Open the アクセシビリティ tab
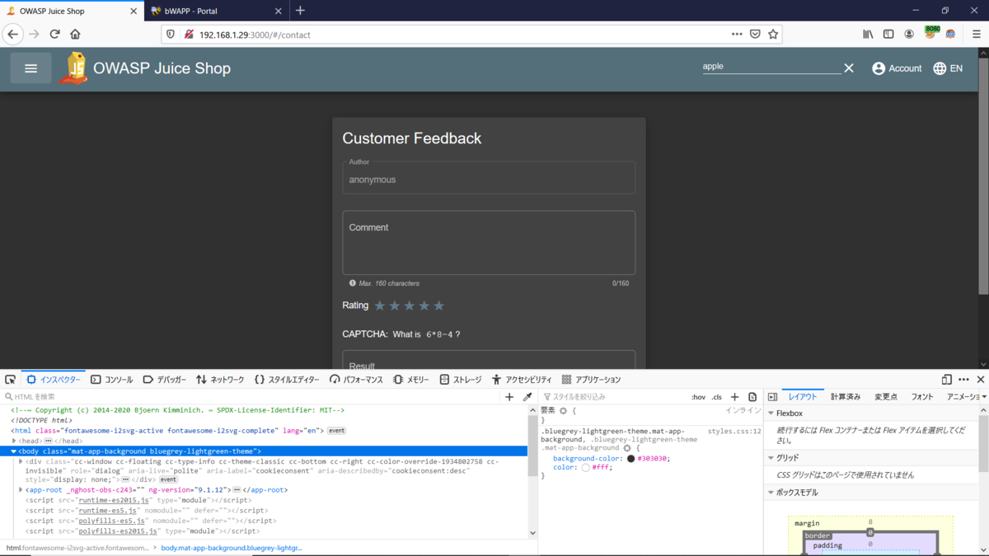The width and height of the screenshot is (989, 556). click(522, 380)
